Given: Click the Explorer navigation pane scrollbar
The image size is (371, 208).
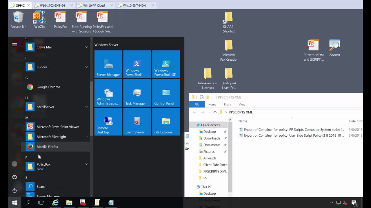Looking at the screenshot, I should [230, 157].
